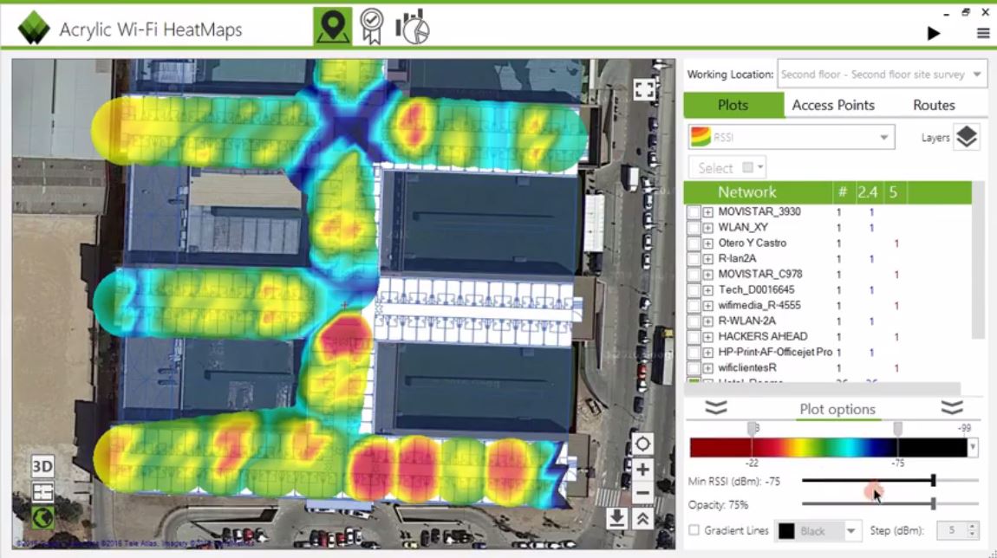997x558 pixels.
Task: Expand the WLAN_XY network tree node
Action: pyautogui.click(x=707, y=228)
